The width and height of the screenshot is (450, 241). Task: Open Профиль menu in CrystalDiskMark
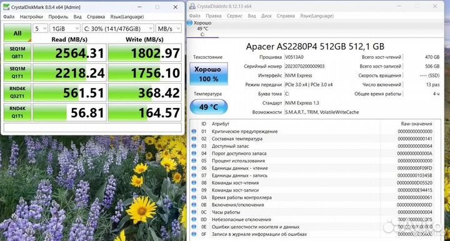(58, 17)
